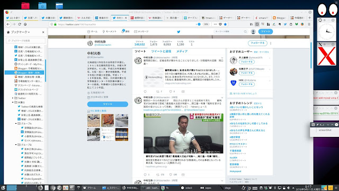The image size is (339, 191).
Task: Open application launcher in taskbar corner
Action: tap(3, 188)
